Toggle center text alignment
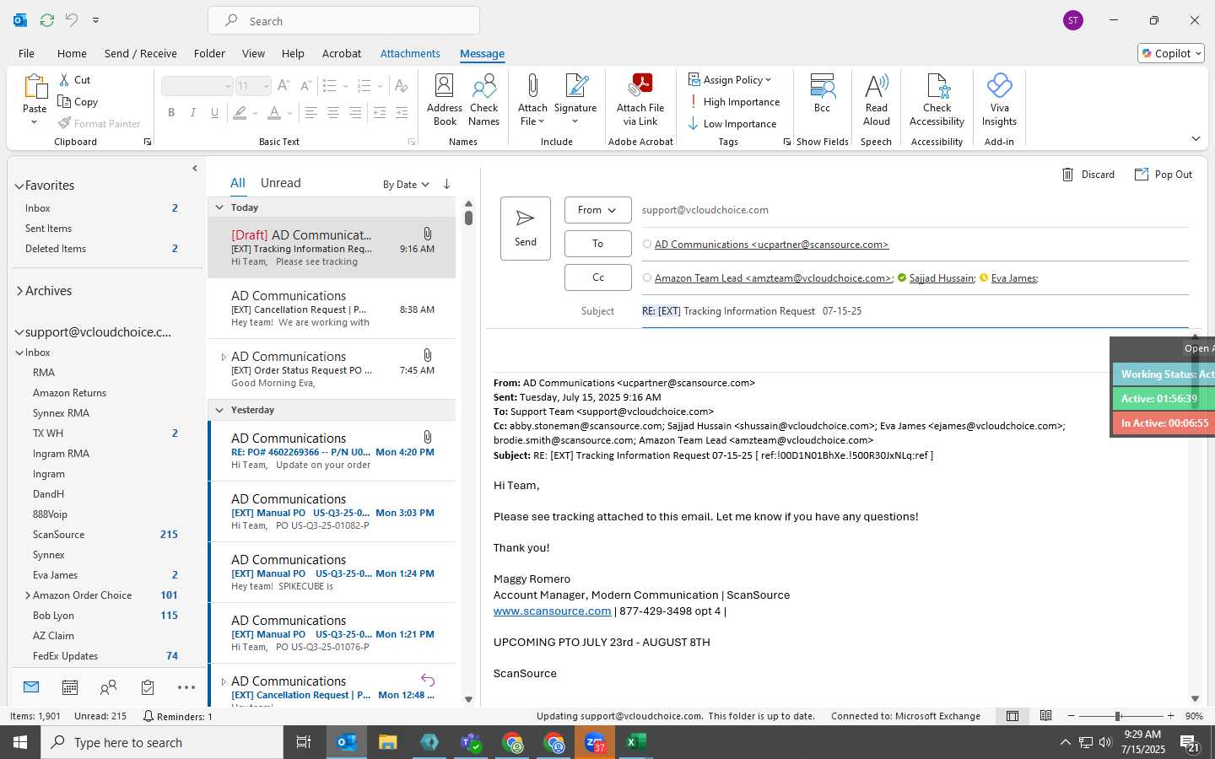 (x=333, y=112)
